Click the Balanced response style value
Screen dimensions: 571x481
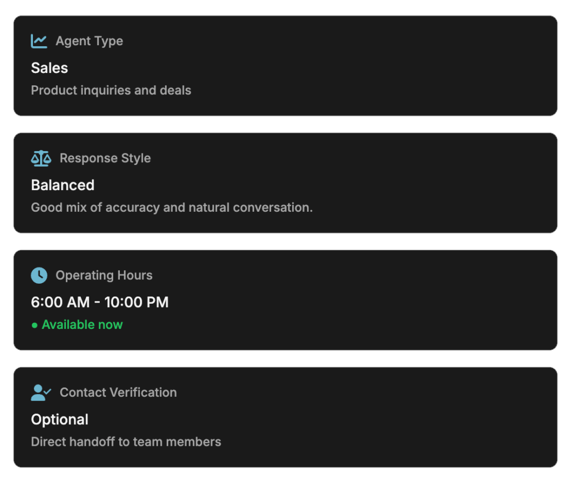tap(62, 185)
